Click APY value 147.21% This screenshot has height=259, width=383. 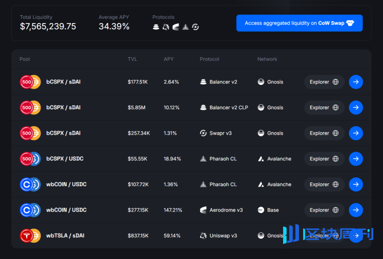(x=173, y=210)
